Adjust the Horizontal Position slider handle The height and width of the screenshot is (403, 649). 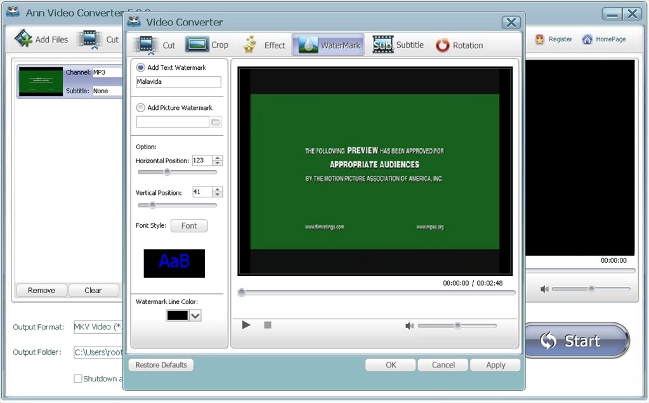pos(167,172)
